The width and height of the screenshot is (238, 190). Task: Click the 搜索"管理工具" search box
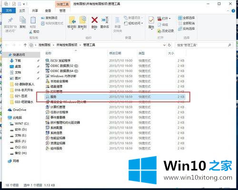(204, 45)
